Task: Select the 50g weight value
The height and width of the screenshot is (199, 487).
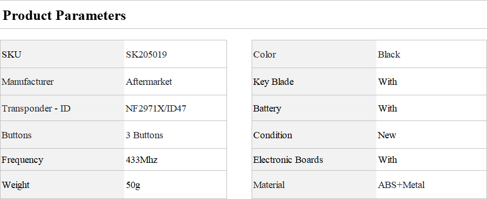Action: point(133,185)
